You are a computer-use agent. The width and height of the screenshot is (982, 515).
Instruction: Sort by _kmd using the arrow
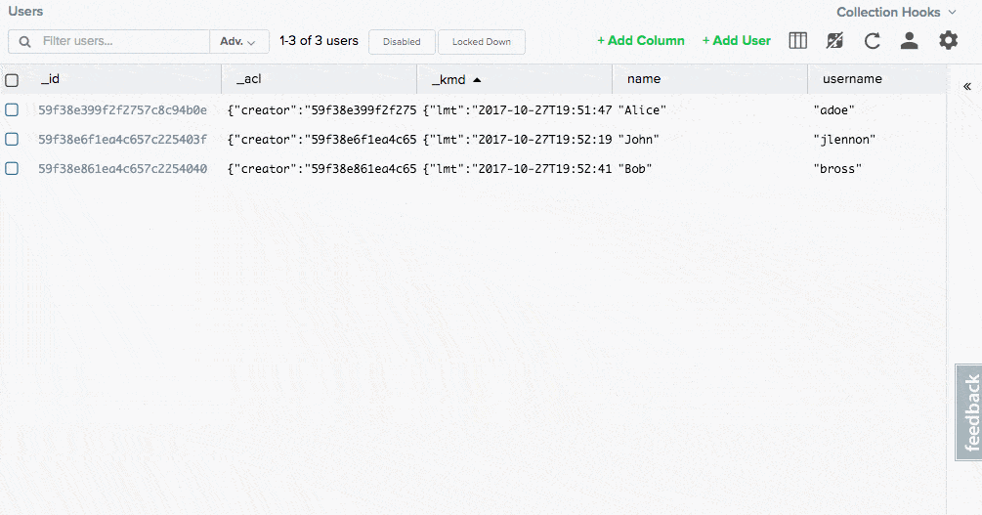(x=477, y=80)
